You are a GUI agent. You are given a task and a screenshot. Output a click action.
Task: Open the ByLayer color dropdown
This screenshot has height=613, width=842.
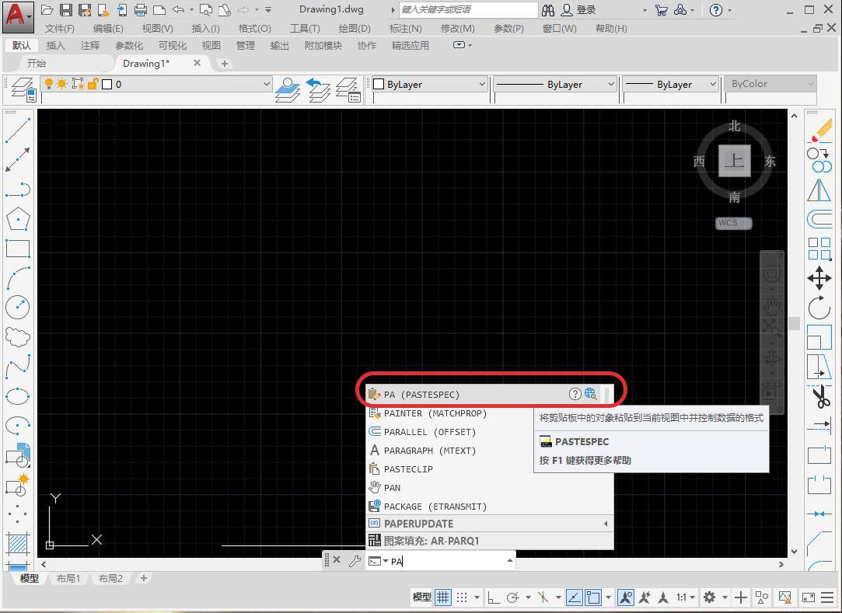[x=429, y=84]
